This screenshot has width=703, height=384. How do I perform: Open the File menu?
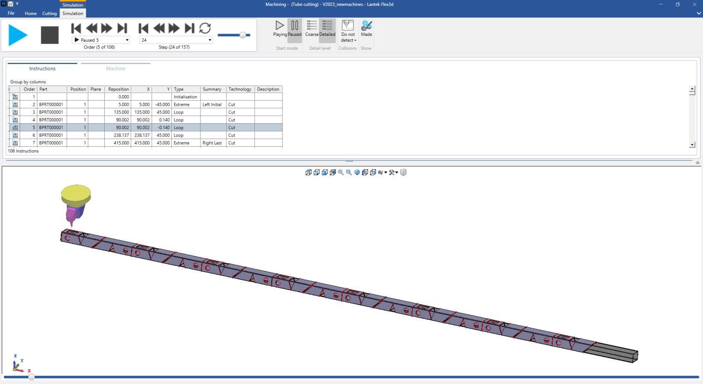[x=11, y=14]
